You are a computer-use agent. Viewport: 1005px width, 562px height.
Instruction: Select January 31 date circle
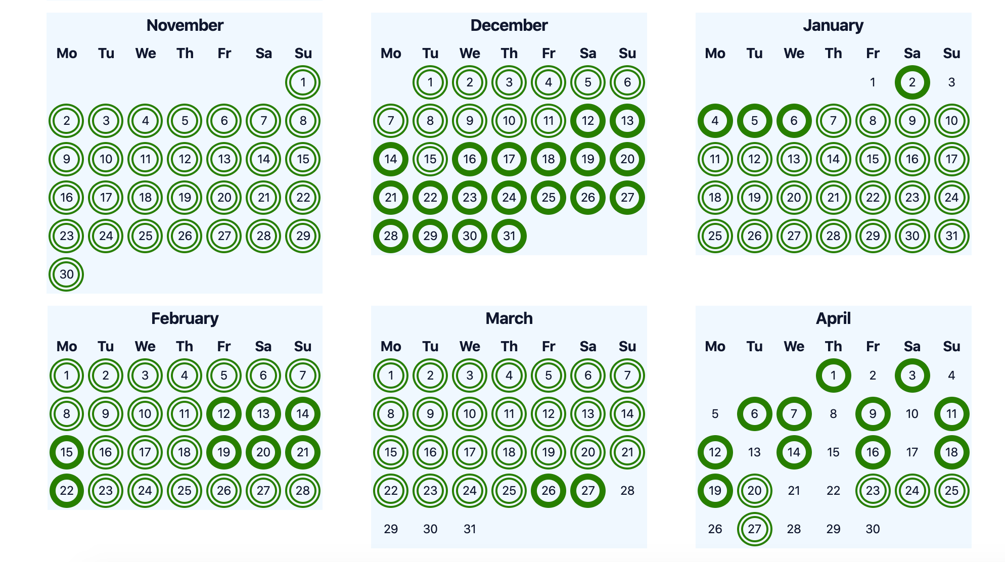point(951,236)
